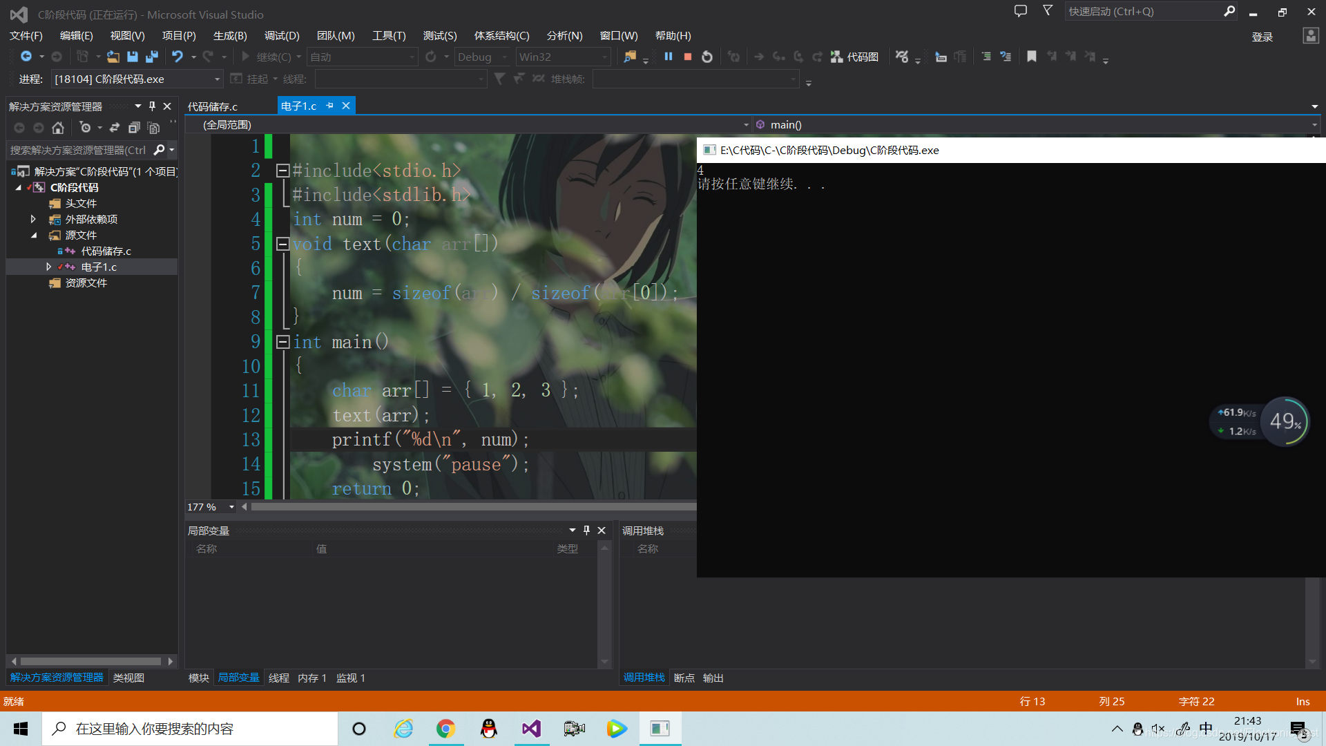Select 代码储存.c in the solution tree
The image size is (1326, 746).
106,251
